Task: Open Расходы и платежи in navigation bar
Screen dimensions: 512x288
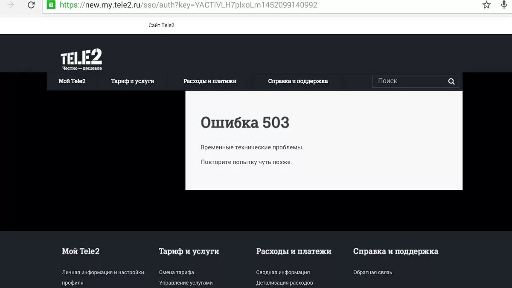Action: tap(210, 81)
